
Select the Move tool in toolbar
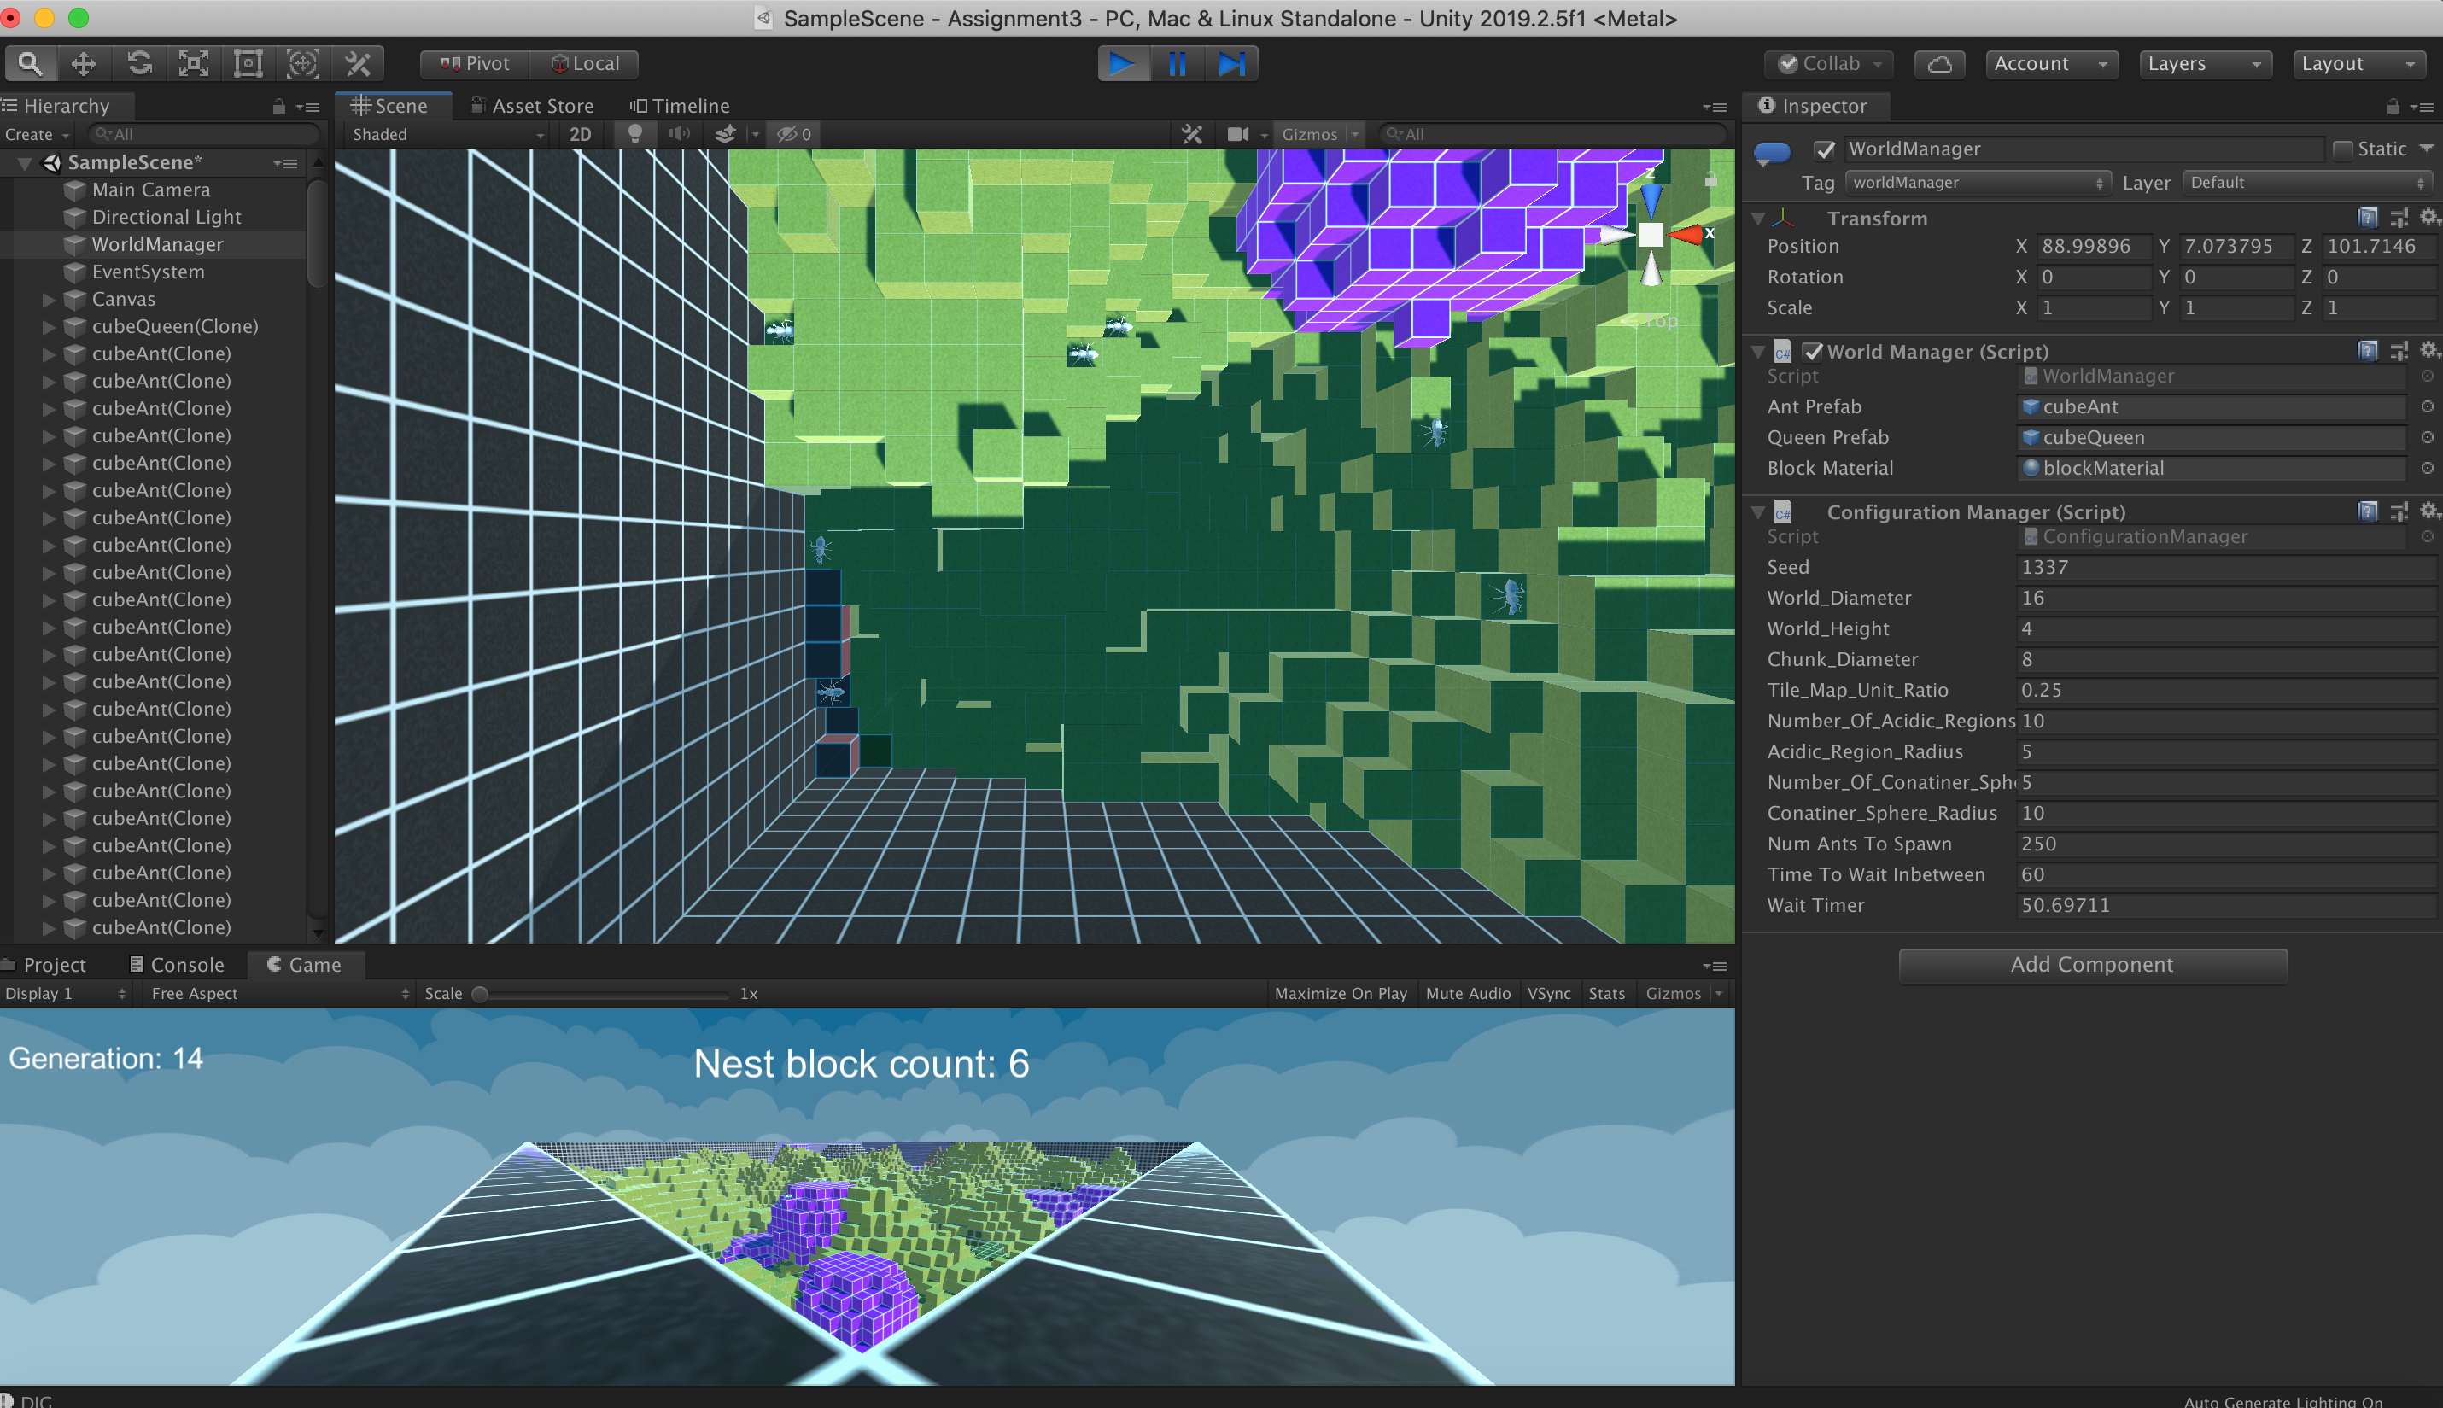(83, 64)
